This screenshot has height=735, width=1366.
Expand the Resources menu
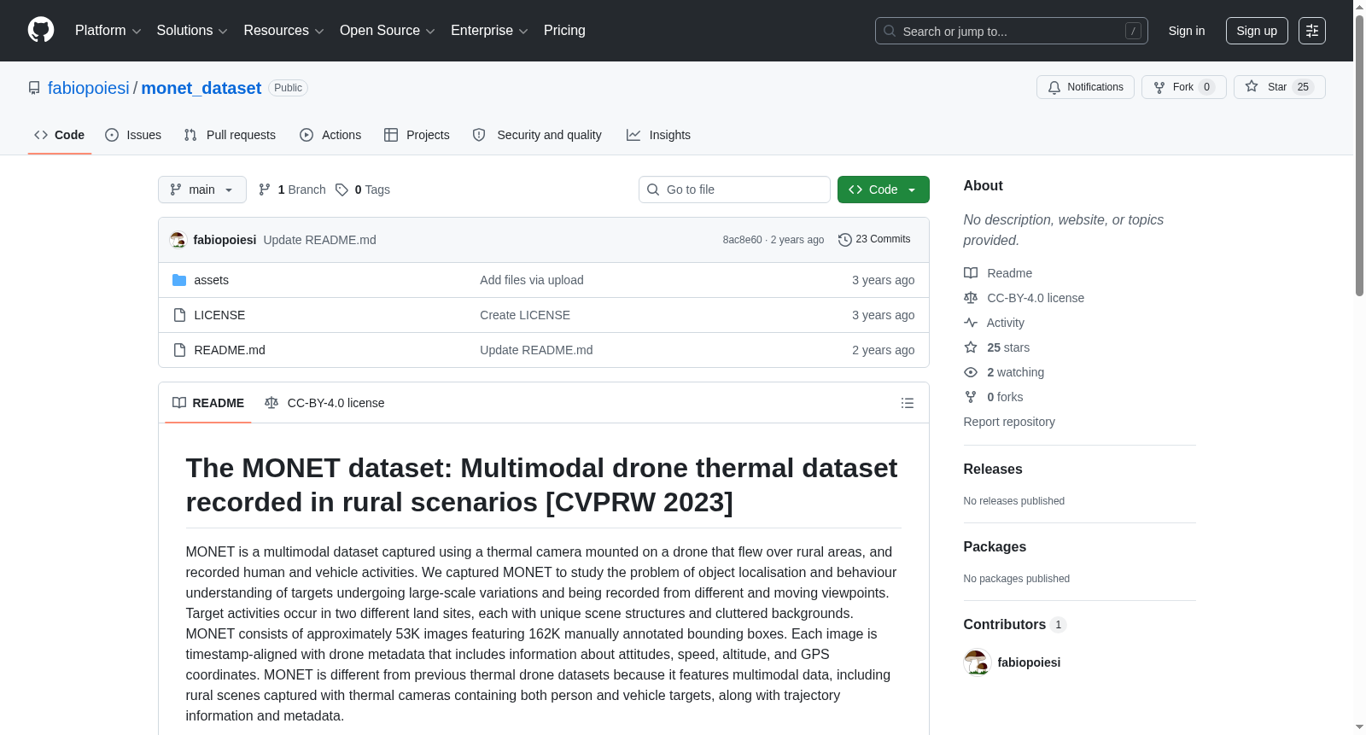click(284, 31)
